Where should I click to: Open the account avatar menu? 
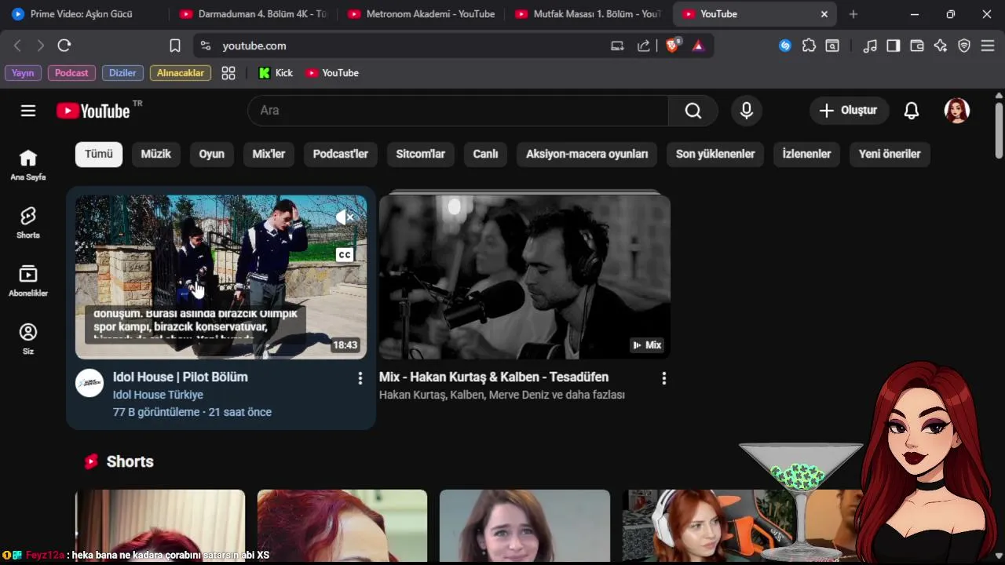(x=957, y=111)
